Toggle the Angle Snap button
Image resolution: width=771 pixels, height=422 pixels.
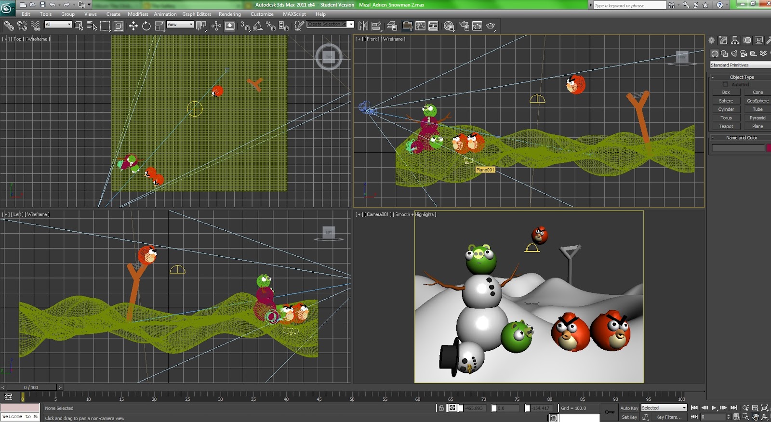pos(258,26)
